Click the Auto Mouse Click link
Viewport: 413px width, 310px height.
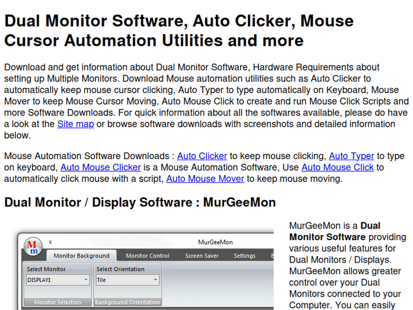(x=338, y=167)
